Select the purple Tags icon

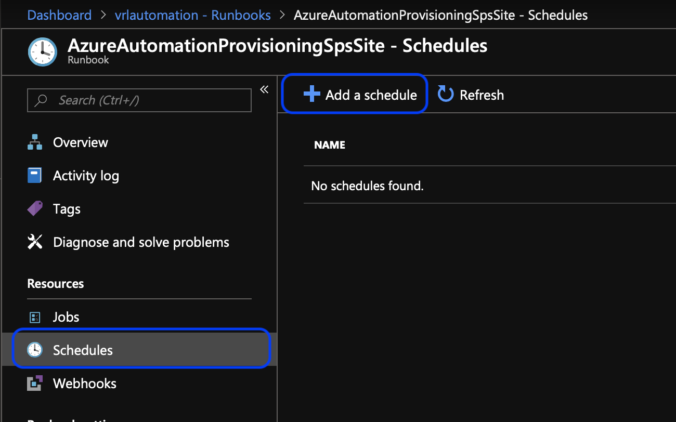(x=35, y=209)
